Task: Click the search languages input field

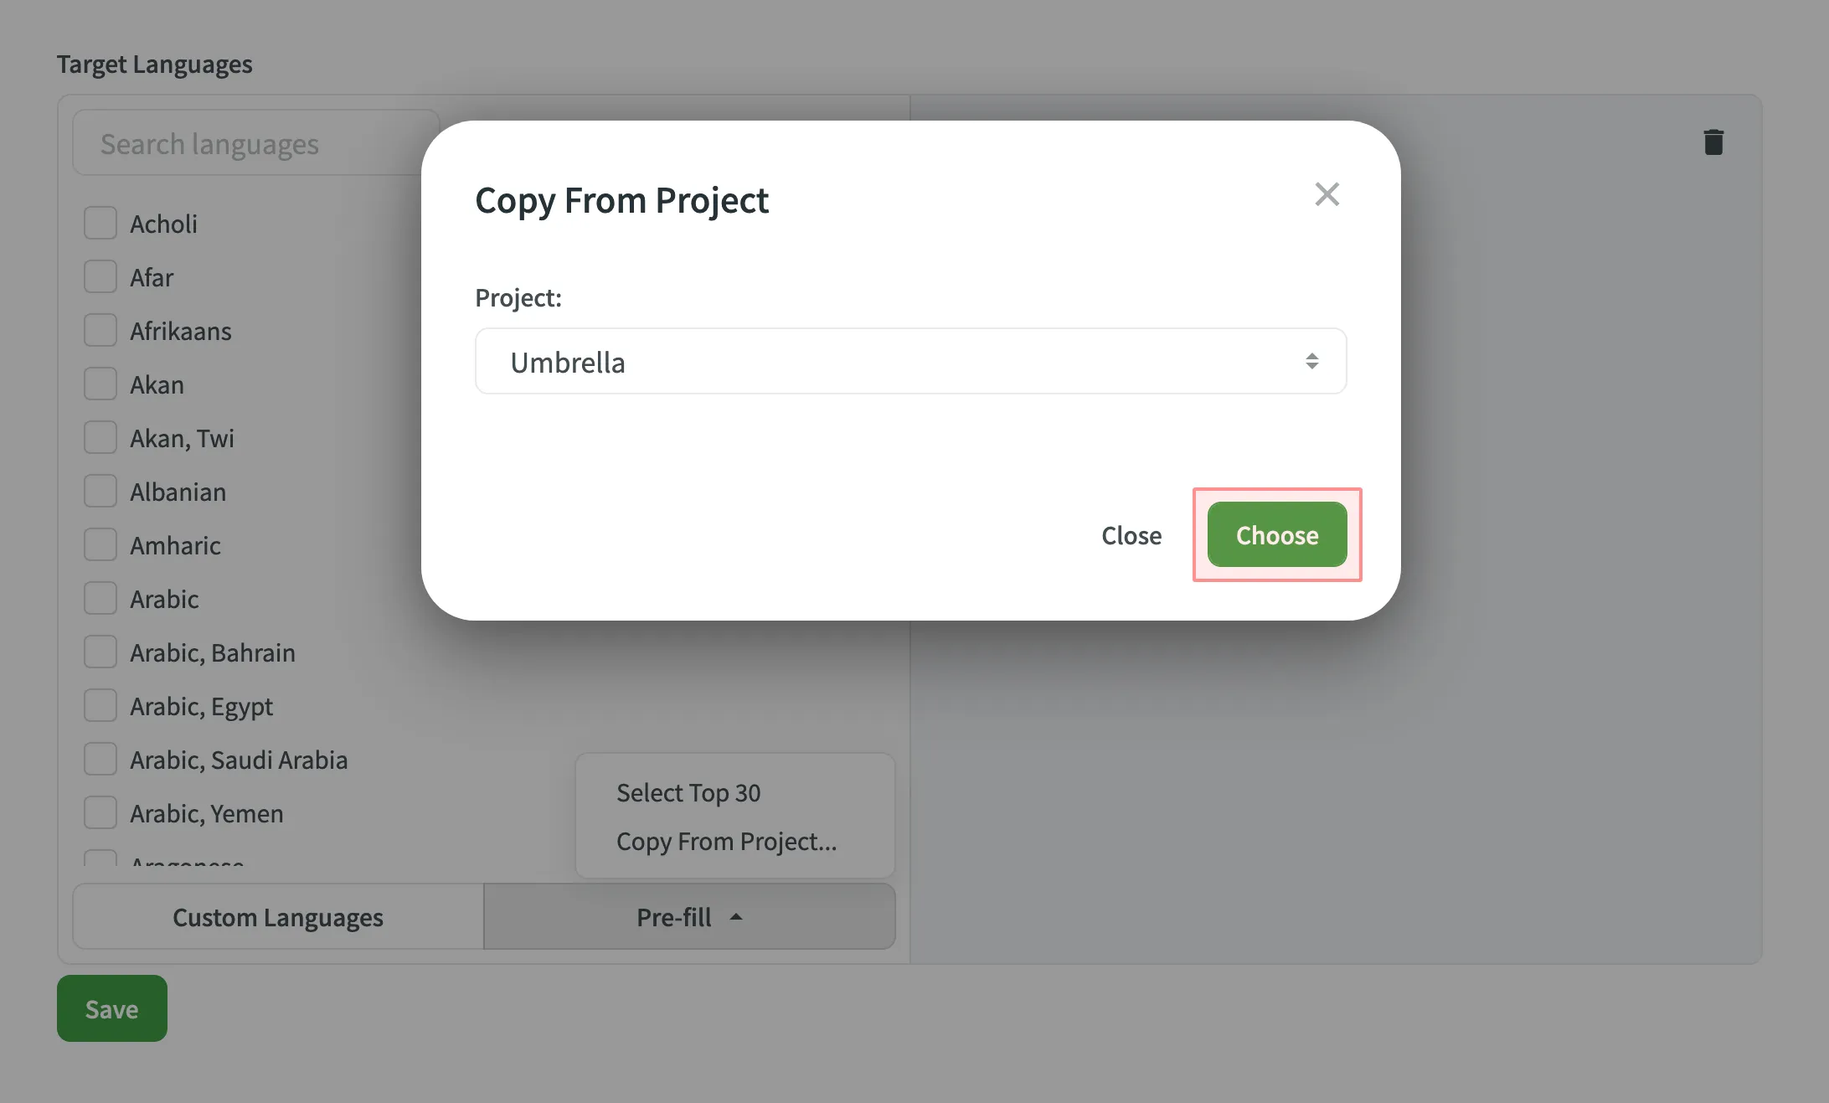Action: pyautogui.click(x=251, y=142)
